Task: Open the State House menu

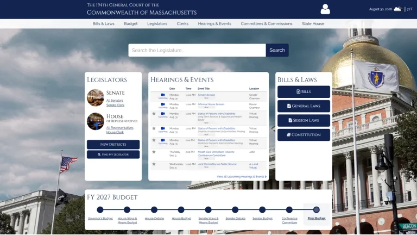Action: point(313,24)
